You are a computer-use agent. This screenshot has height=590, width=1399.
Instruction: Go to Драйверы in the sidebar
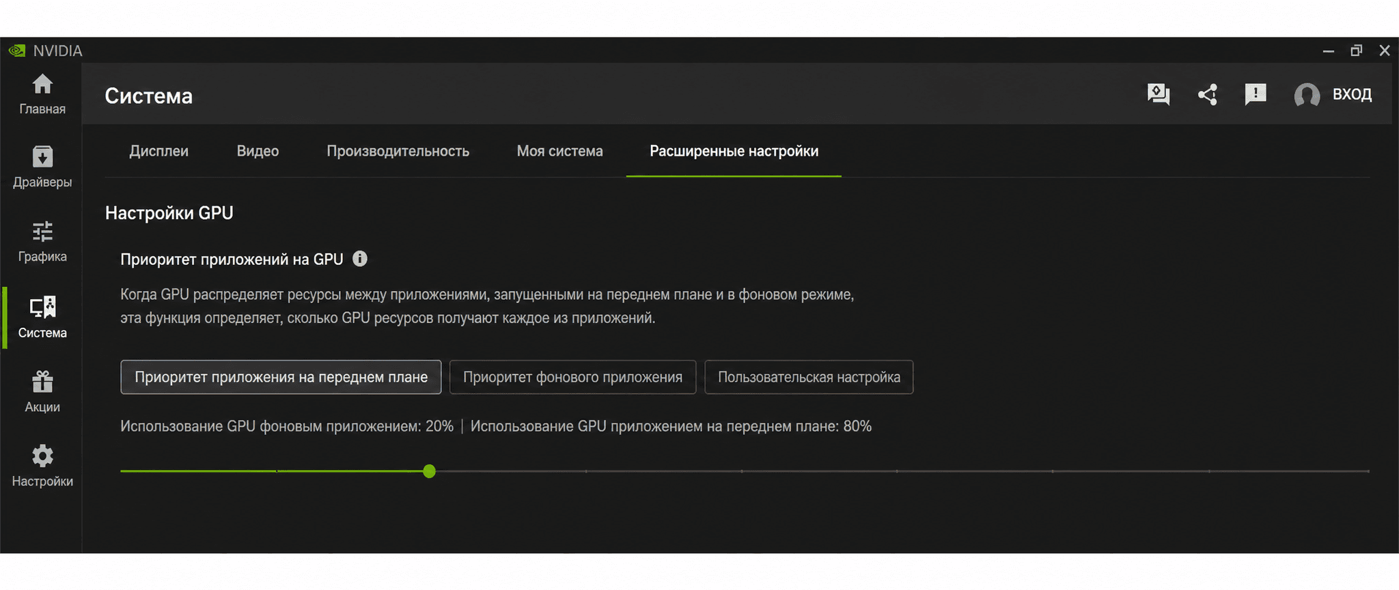coord(42,167)
